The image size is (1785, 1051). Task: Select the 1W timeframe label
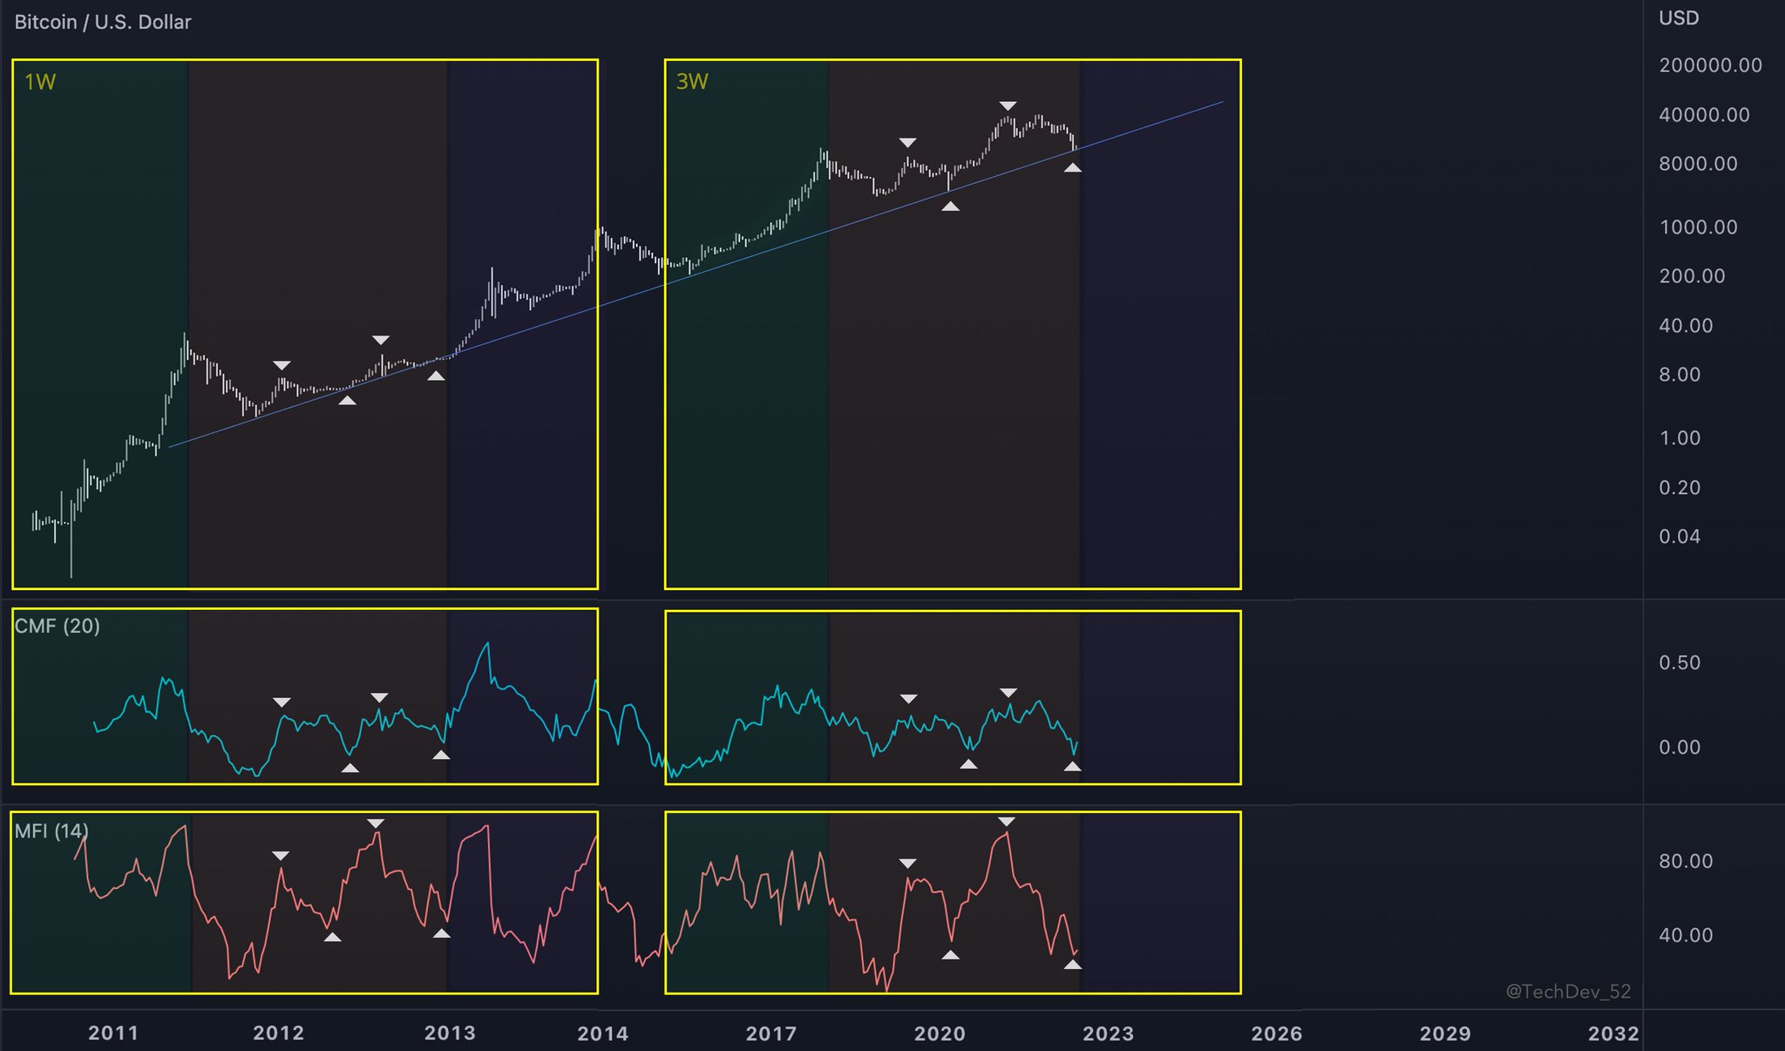tap(37, 79)
